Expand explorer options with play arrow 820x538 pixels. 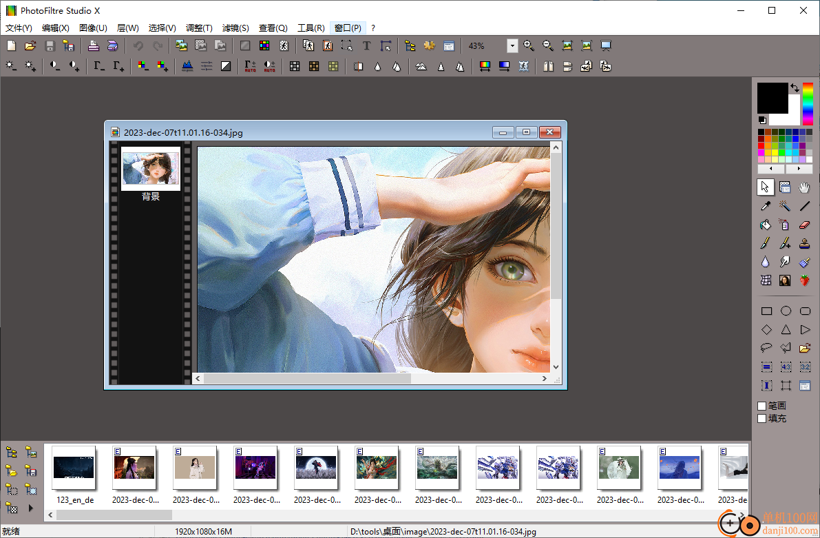tap(30, 508)
